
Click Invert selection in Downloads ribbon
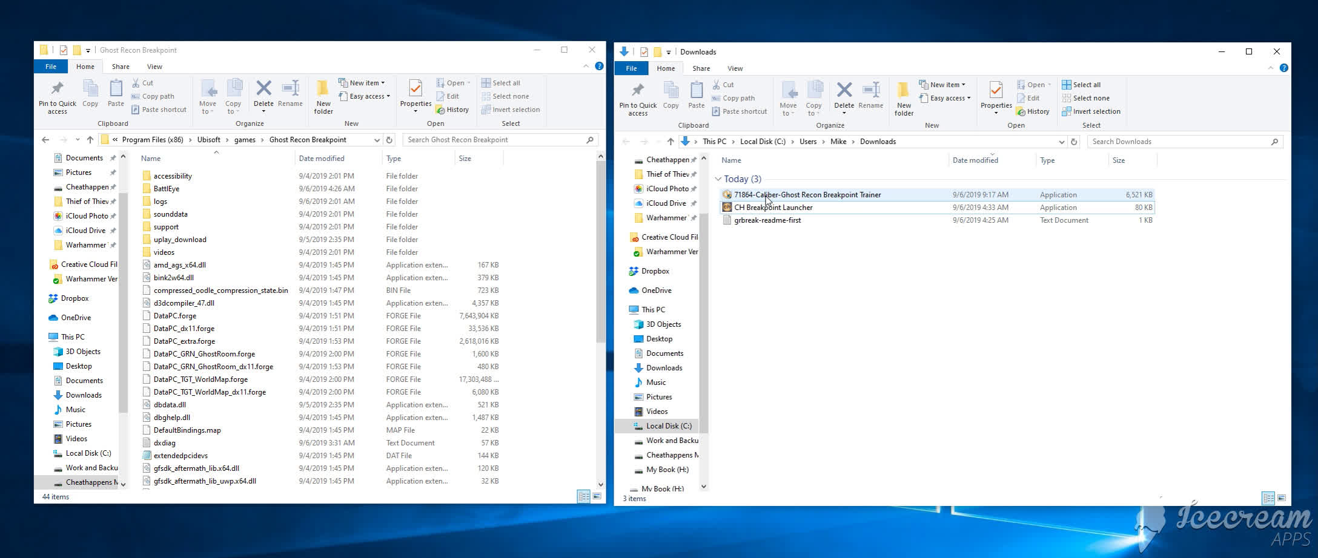coord(1091,111)
